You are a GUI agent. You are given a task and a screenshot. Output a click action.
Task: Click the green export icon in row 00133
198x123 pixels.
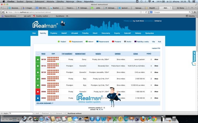tap(58, 64)
